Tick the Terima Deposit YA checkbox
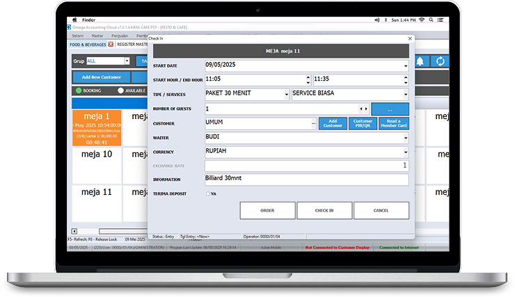Image resolution: width=515 pixels, height=297 pixels. [208, 194]
